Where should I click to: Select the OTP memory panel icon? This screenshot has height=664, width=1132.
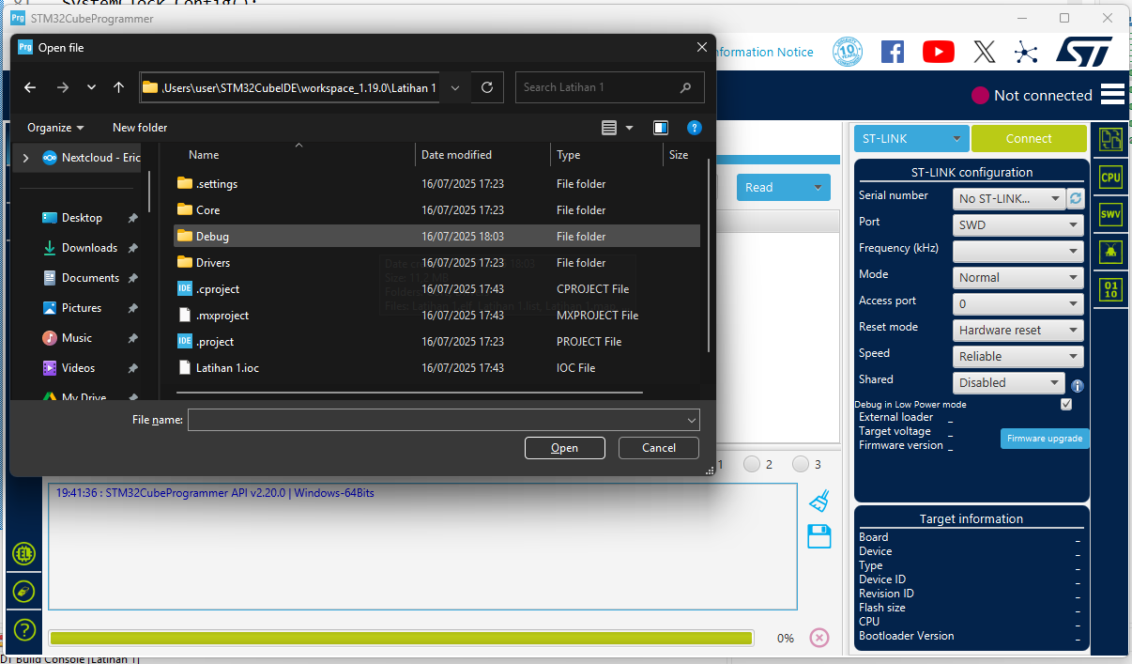tap(1110, 289)
